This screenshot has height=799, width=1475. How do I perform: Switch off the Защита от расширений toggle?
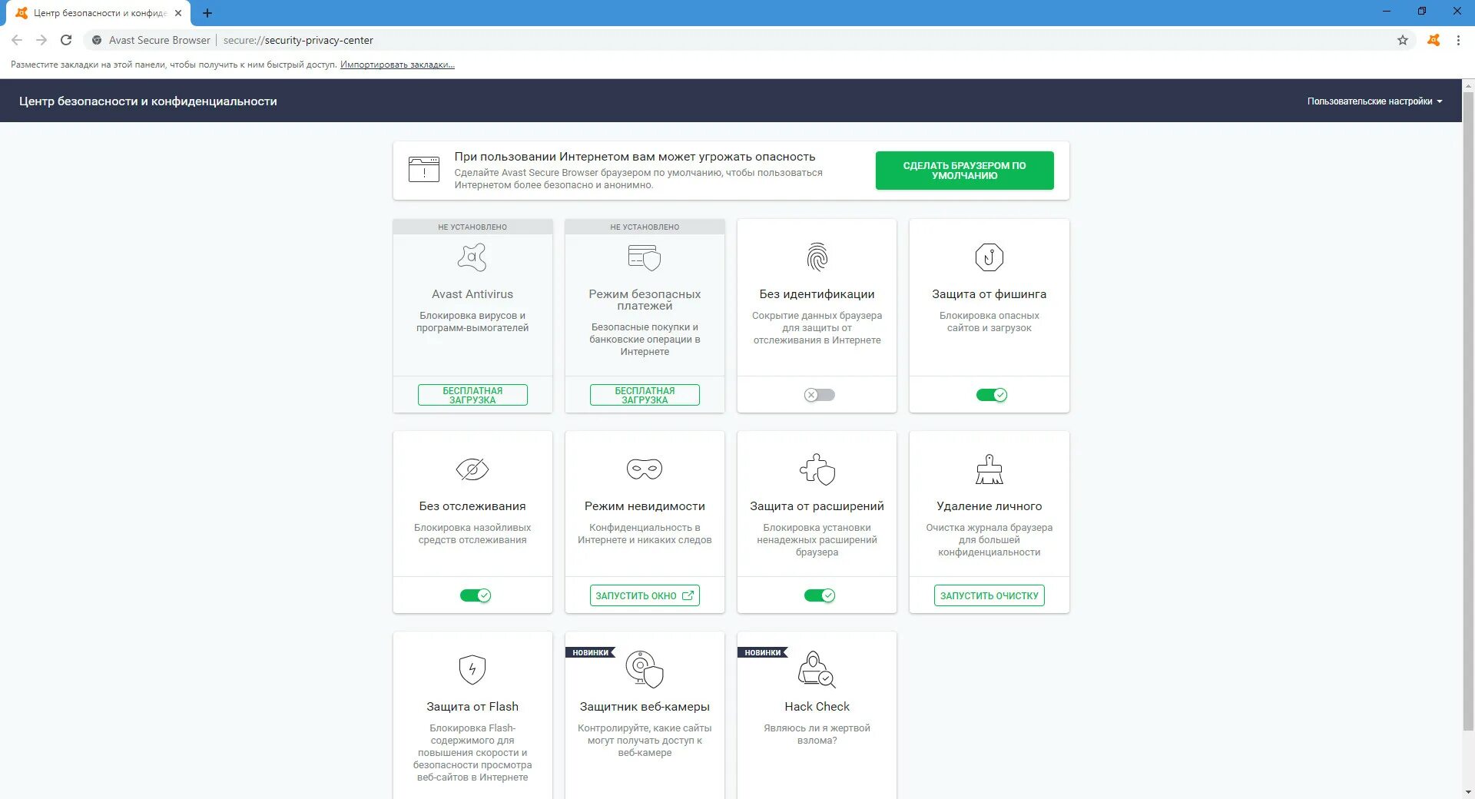[x=819, y=595]
